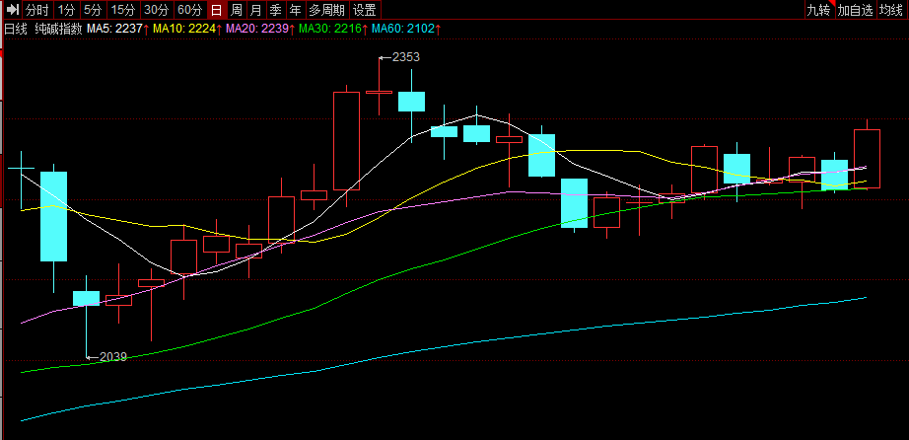Click the MA10: 2224 indicator label
Screen dimensions: 909x440
point(188,29)
